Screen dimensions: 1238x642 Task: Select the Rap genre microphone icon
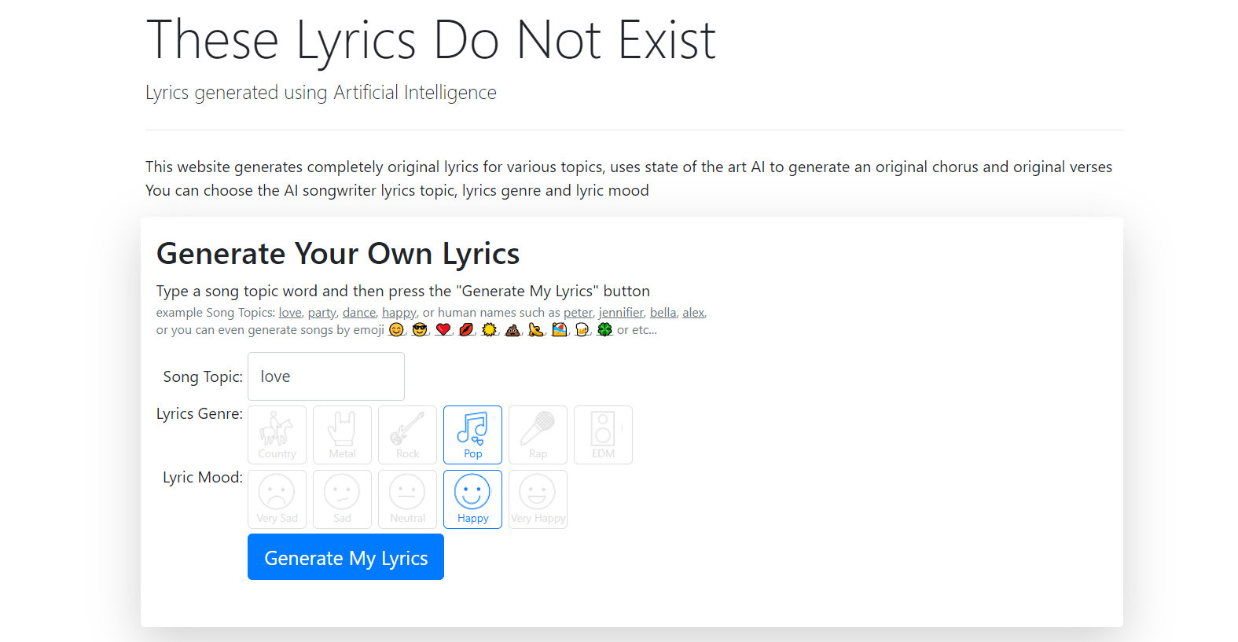pos(538,435)
